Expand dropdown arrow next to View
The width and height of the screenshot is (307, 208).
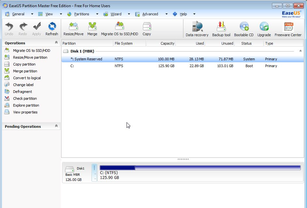[61, 14]
